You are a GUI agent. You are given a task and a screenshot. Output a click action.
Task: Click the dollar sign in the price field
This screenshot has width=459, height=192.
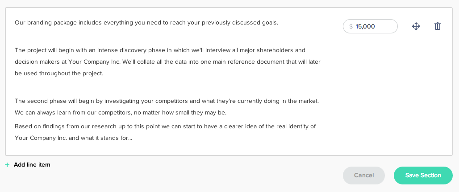click(x=351, y=26)
